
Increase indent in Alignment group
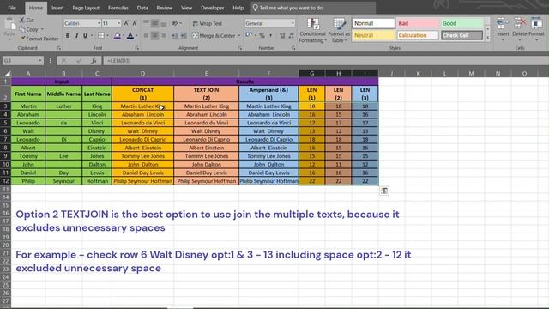[183, 35]
